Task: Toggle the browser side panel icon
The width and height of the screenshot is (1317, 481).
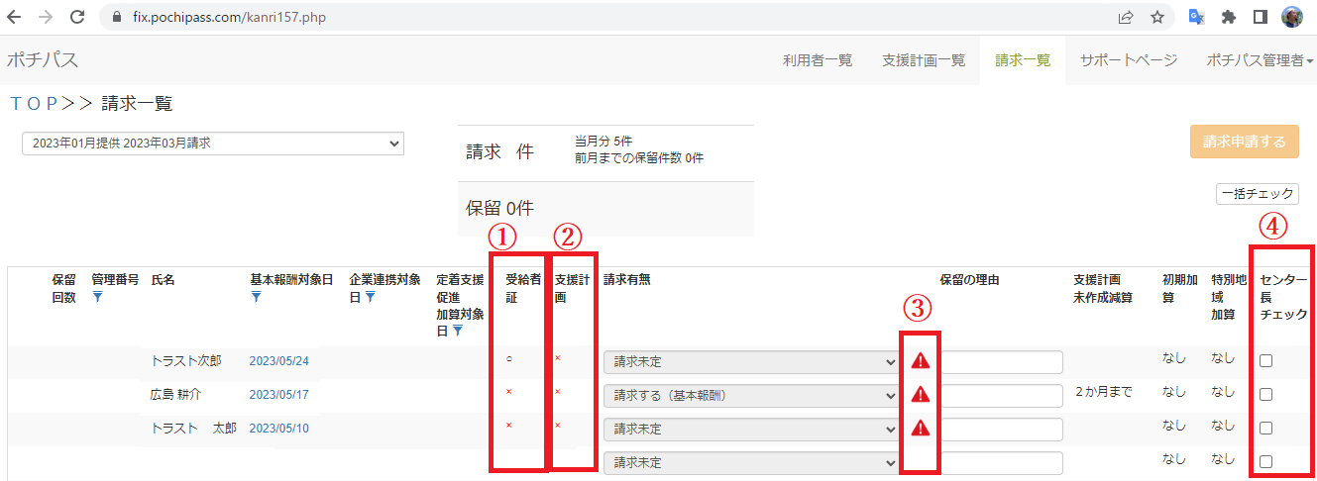Action: pos(1261,17)
